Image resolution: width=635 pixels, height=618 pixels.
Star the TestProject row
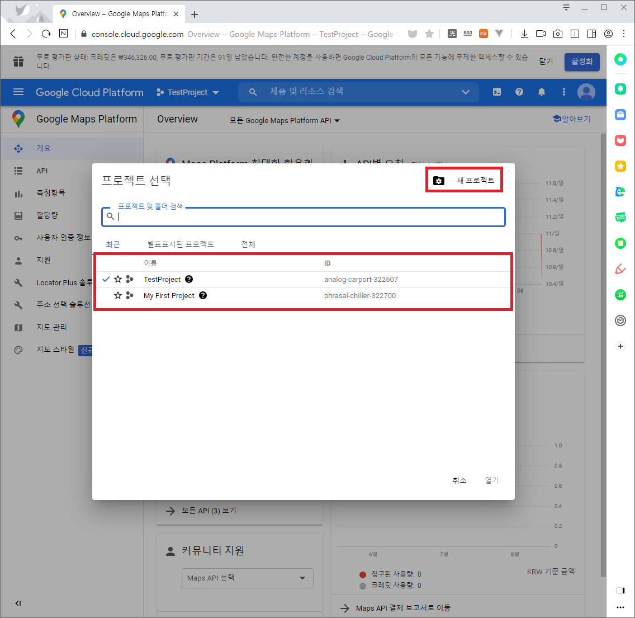[x=118, y=279]
